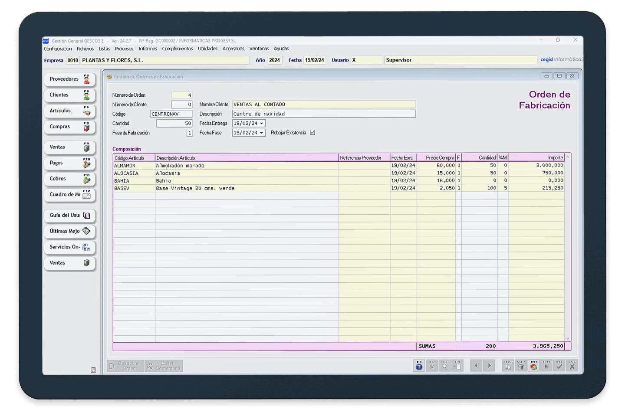The width and height of the screenshot is (625, 412).
Task: Open the Fecha Entrega date dropdown
Action: [262, 124]
